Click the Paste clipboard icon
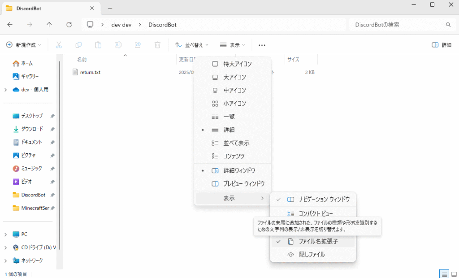This screenshot has width=459, height=278. pos(98,45)
